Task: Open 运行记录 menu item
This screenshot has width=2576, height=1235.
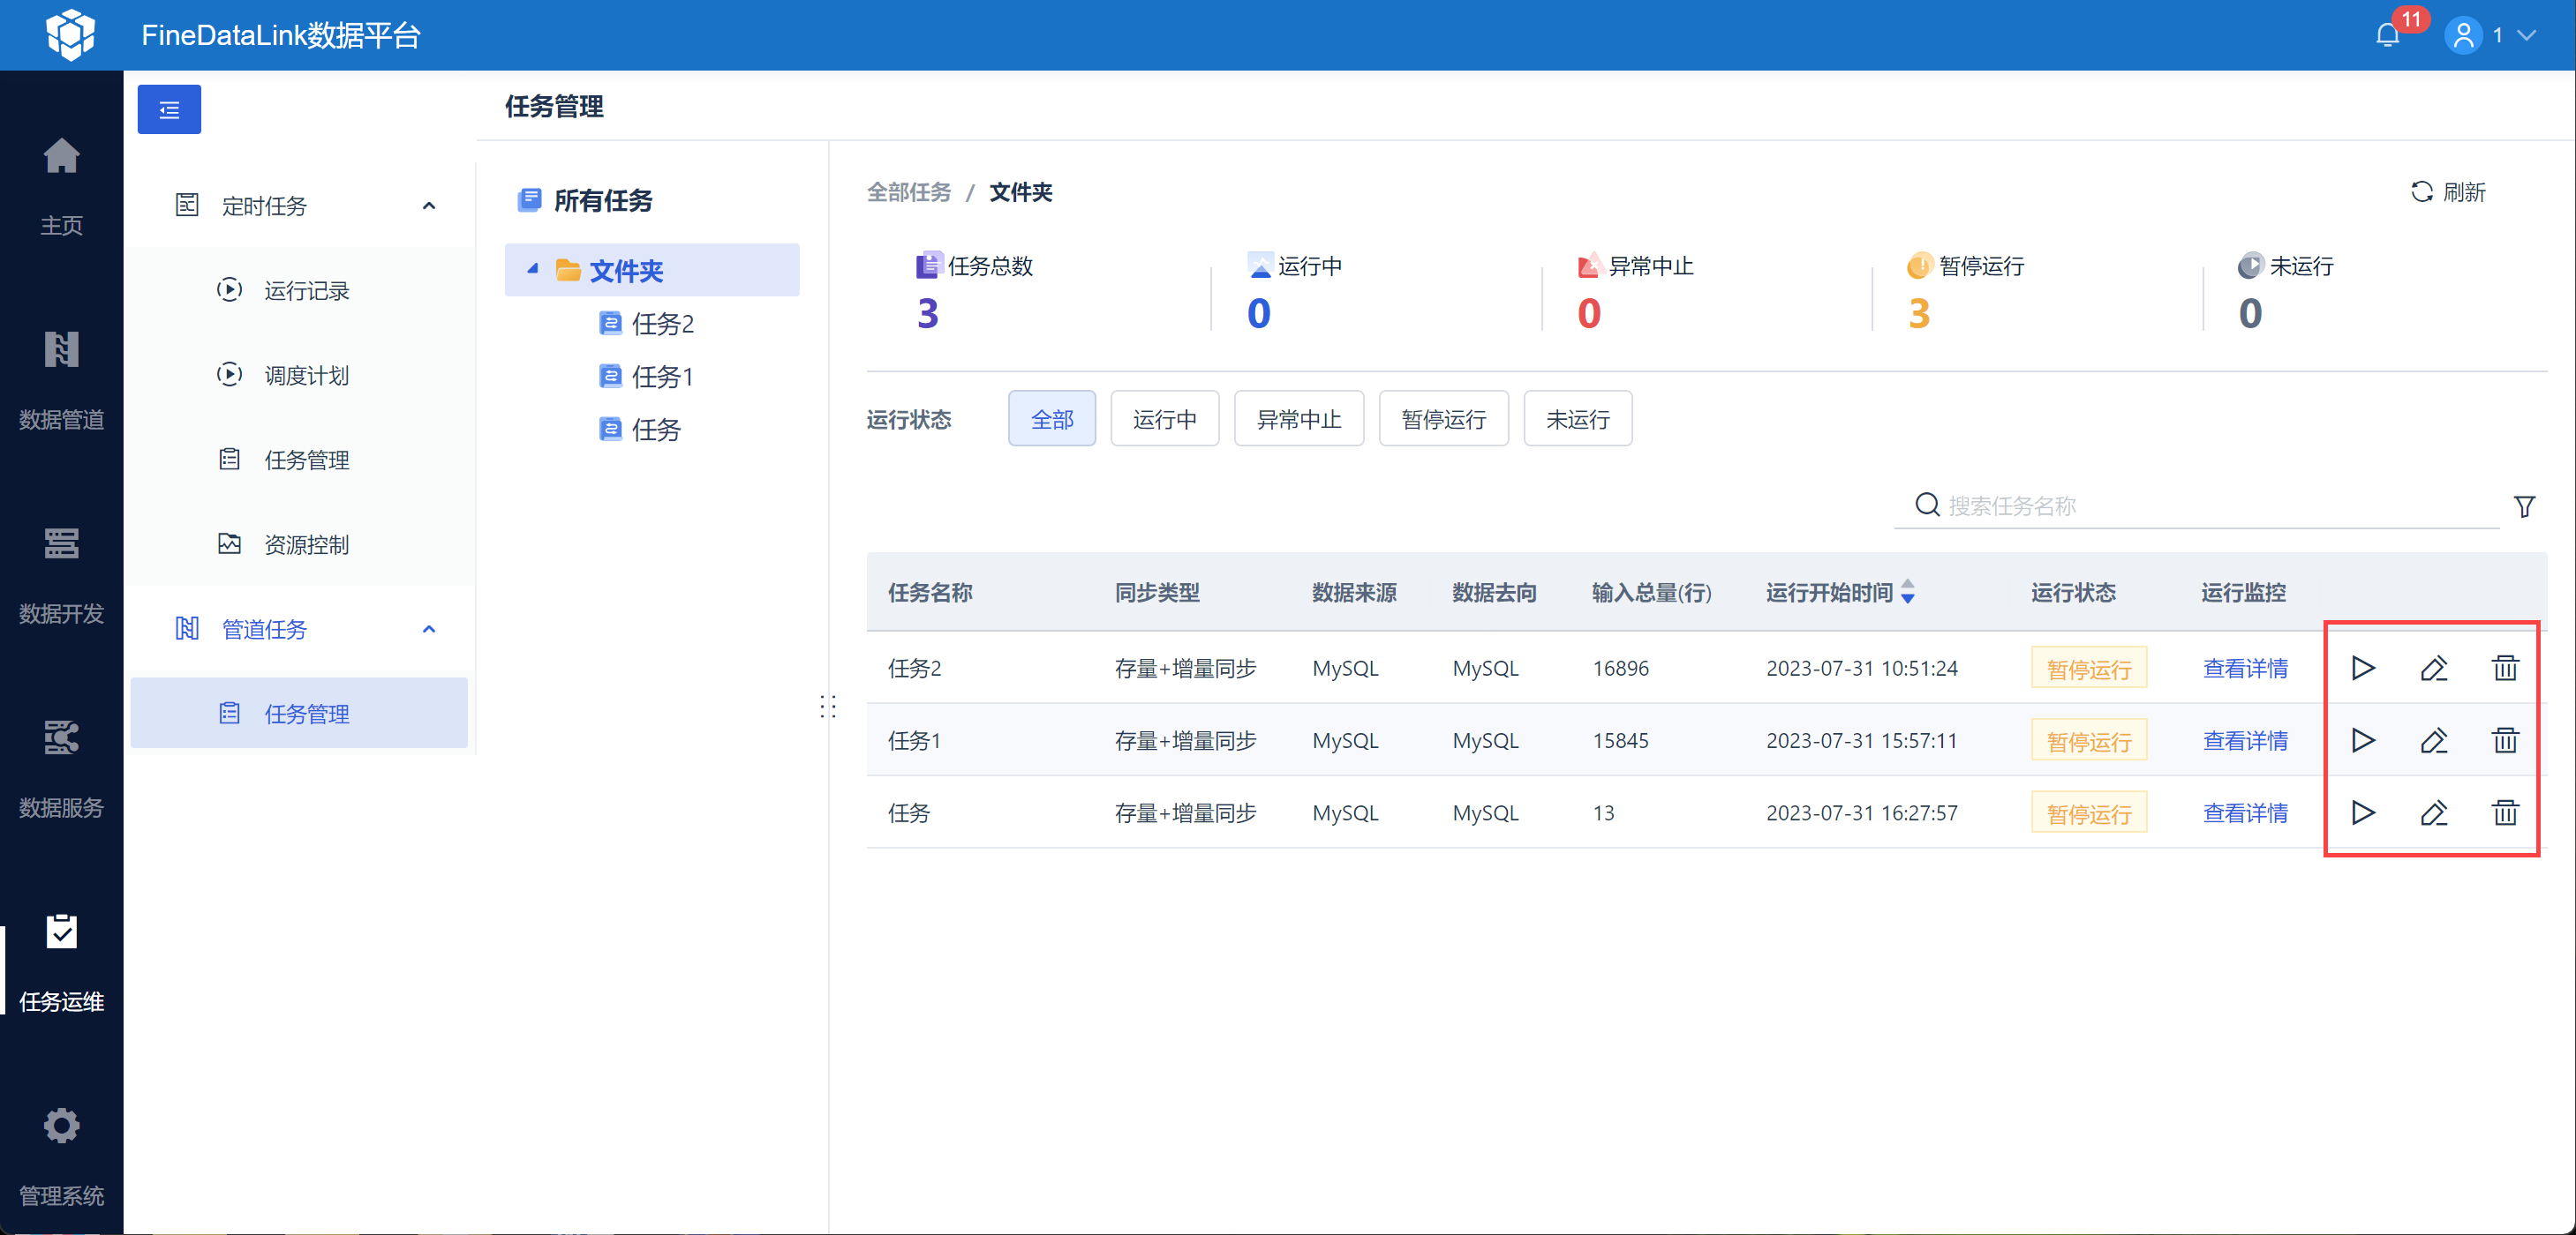Action: pos(306,291)
